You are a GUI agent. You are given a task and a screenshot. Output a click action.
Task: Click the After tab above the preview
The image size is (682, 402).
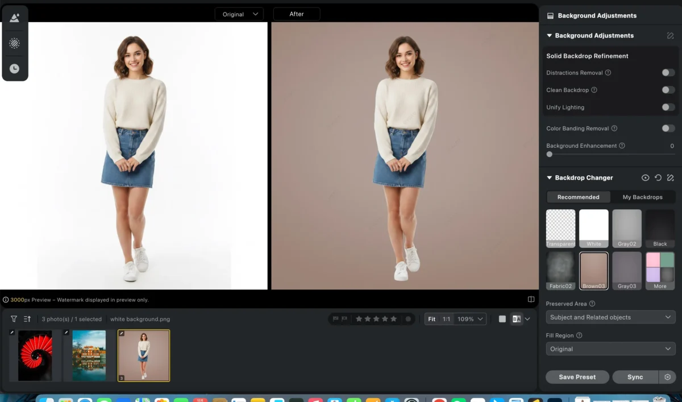[296, 13]
